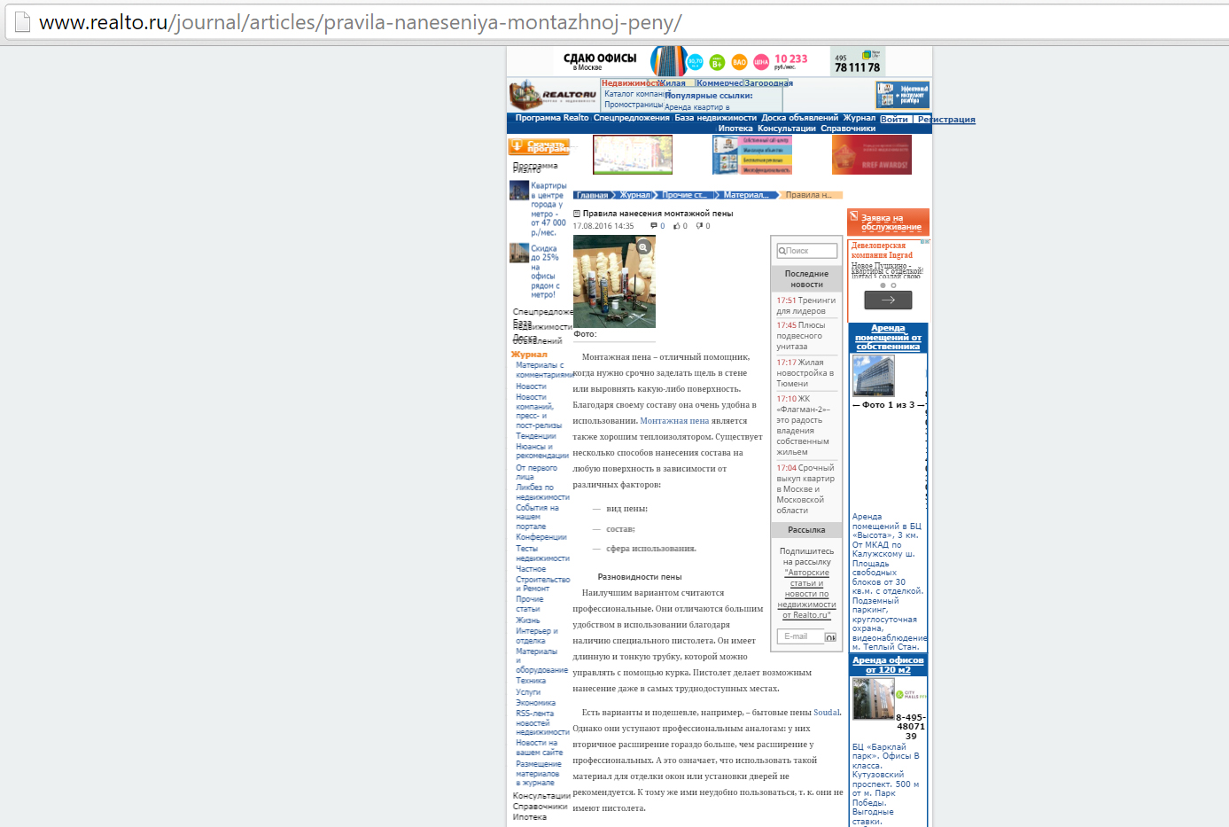Select second slide dot in Ingrad ad
Screen dimensions: 1229x827
pos(893,285)
